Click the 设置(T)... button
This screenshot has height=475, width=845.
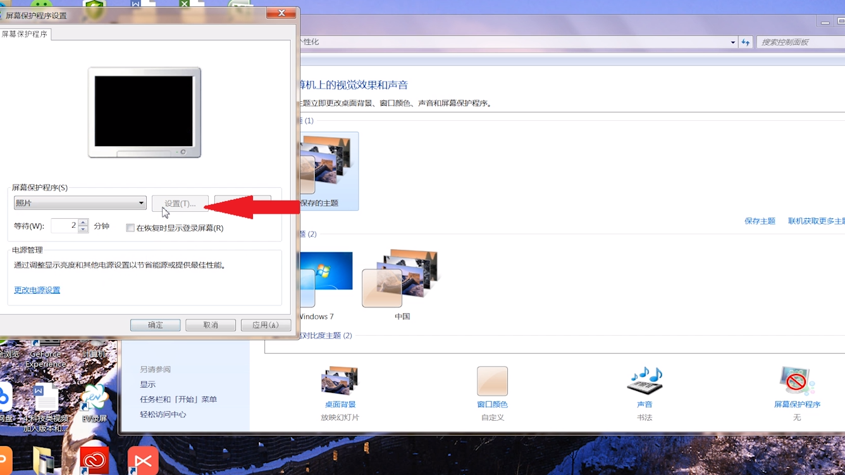pyautogui.click(x=180, y=204)
